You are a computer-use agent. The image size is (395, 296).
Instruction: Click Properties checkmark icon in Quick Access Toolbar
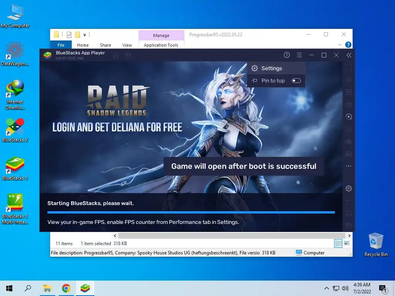(69, 35)
